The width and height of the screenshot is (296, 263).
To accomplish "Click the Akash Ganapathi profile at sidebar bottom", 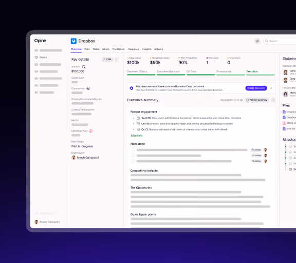I will click(x=47, y=222).
